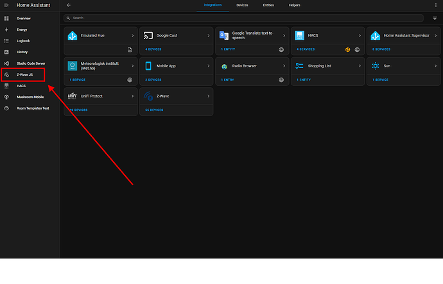Screen dimensions: 443x284
Task: Expand the Home Assistant Supervisor chevron
Action: (435, 35)
